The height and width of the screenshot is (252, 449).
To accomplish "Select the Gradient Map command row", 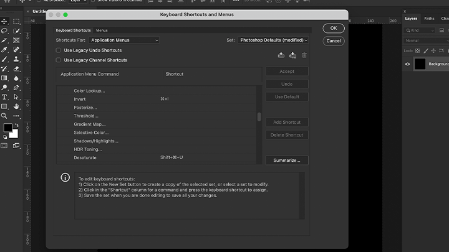I will click(157, 124).
